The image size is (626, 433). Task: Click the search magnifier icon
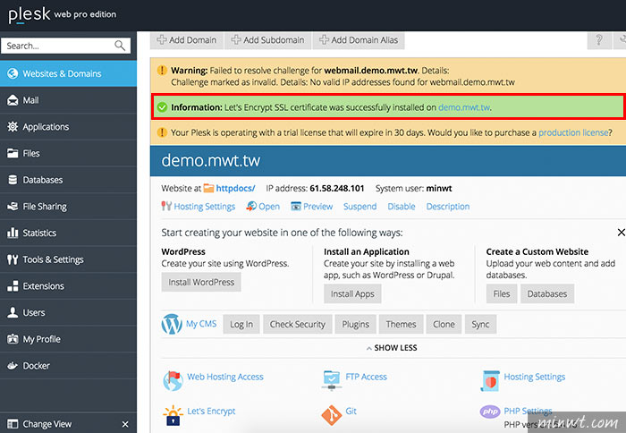(x=120, y=46)
